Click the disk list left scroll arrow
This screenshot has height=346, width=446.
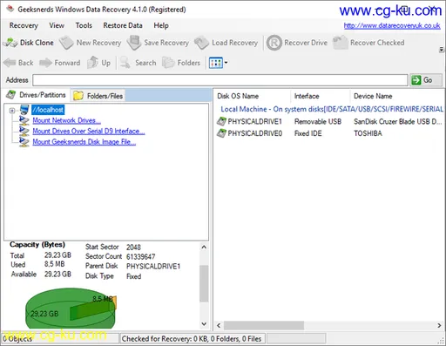point(219,326)
